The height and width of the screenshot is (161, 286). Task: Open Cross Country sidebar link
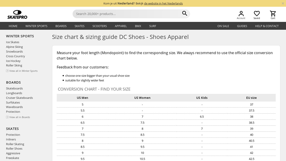15,56
